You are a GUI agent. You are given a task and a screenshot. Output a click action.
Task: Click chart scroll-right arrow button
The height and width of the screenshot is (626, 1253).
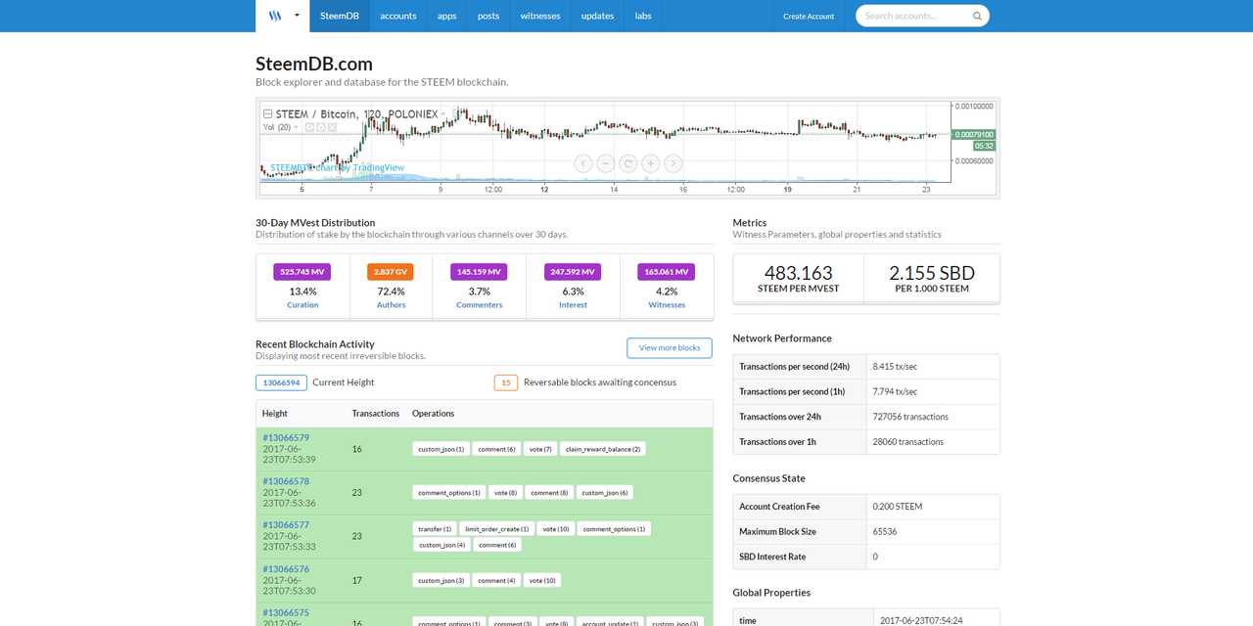(x=673, y=163)
